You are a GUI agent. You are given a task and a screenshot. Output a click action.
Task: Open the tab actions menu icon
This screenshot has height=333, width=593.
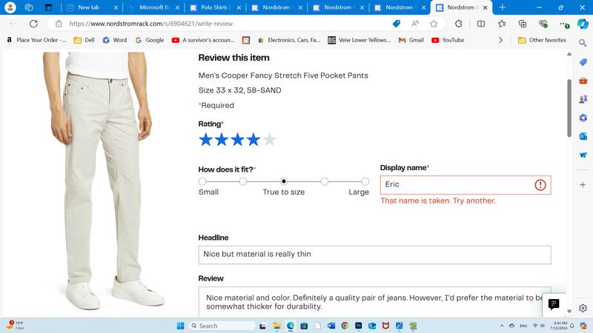48,7
